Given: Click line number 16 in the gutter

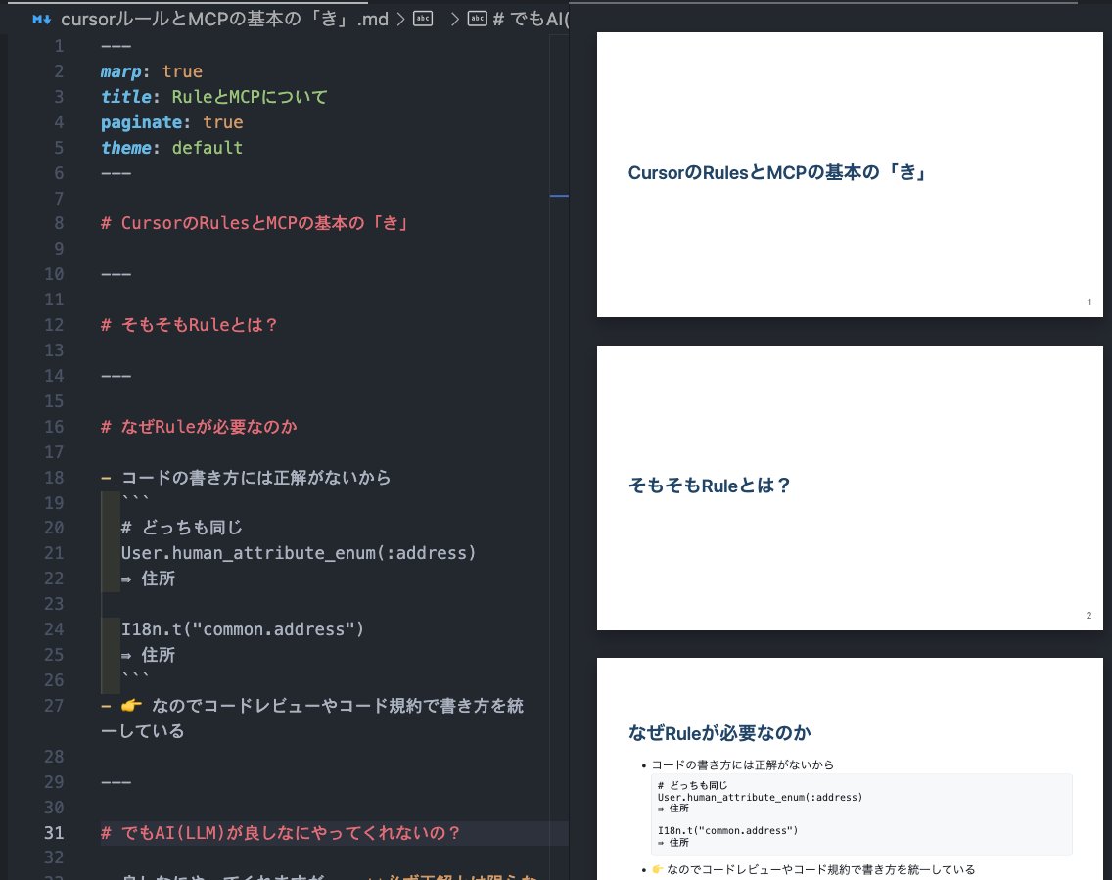Looking at the screenshot, I should tap(54, 427).
